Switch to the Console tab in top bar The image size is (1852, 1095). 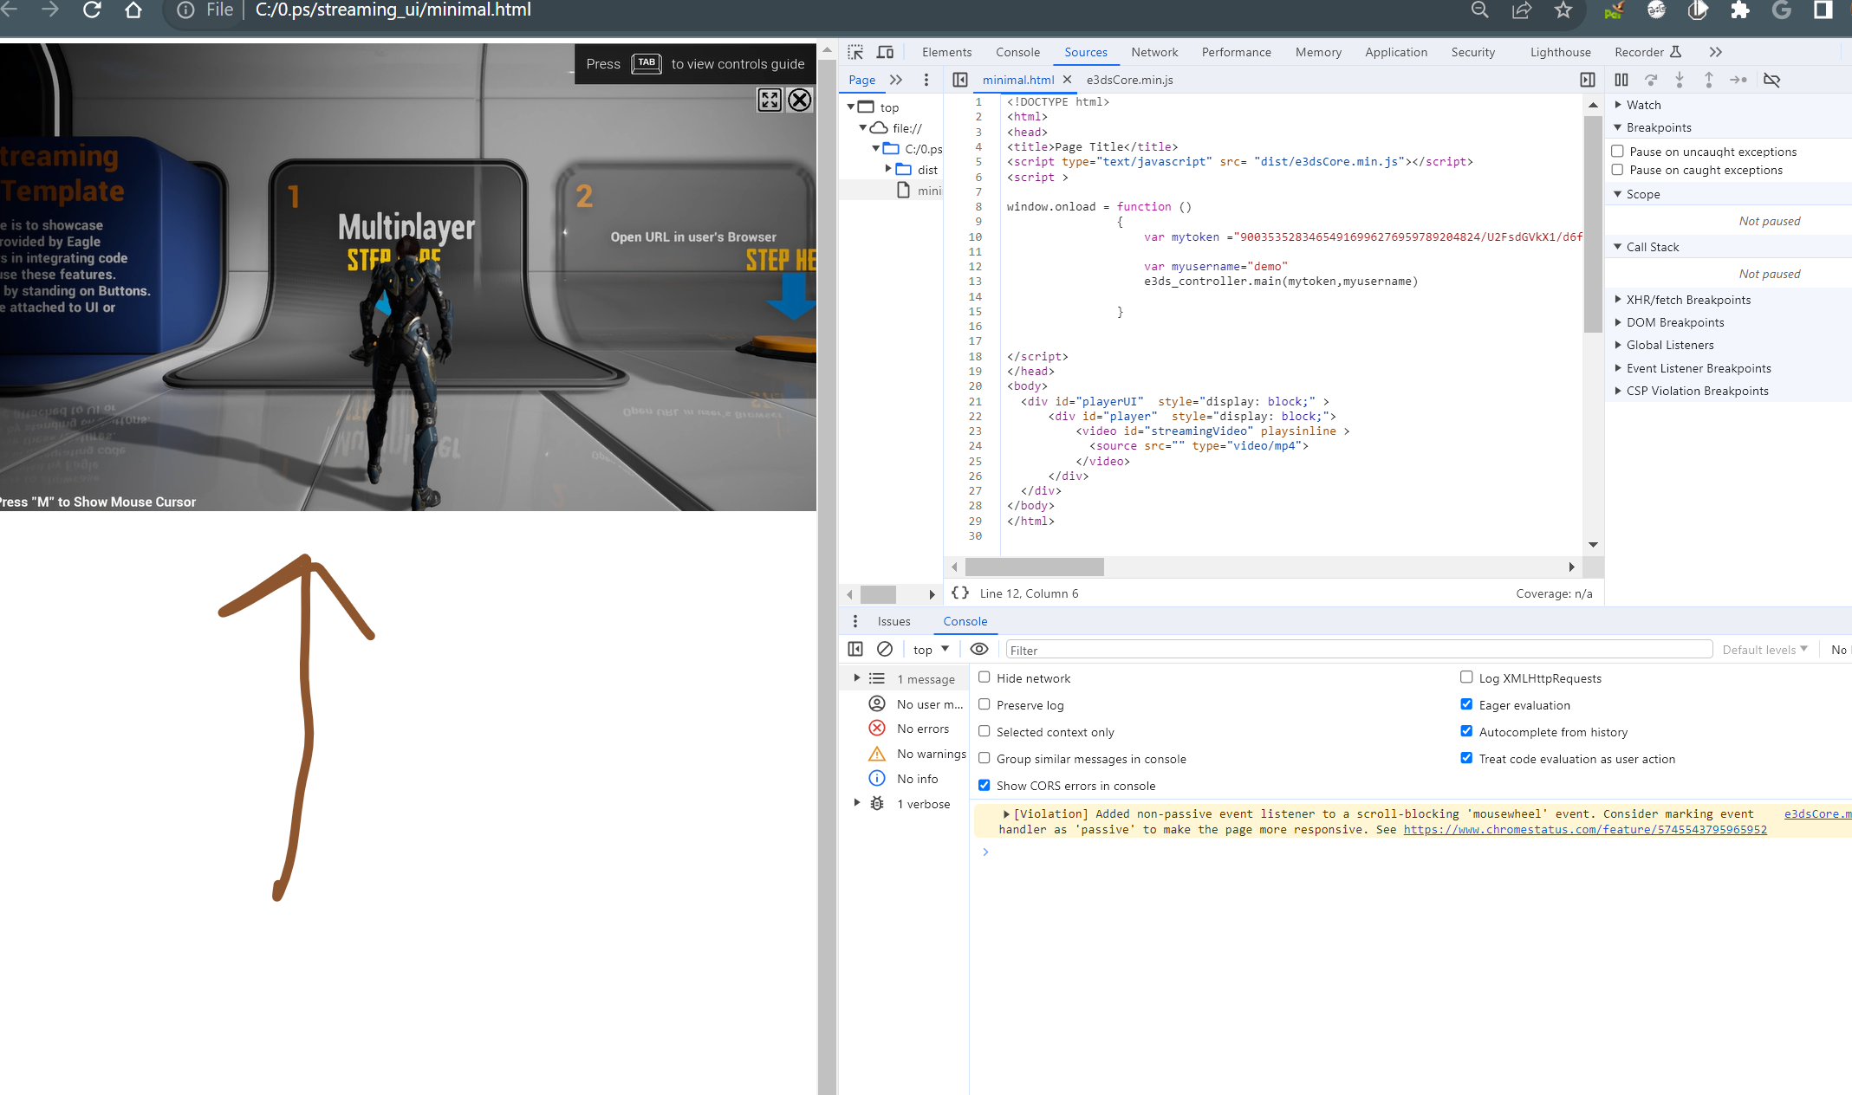tap(1017, 52)
